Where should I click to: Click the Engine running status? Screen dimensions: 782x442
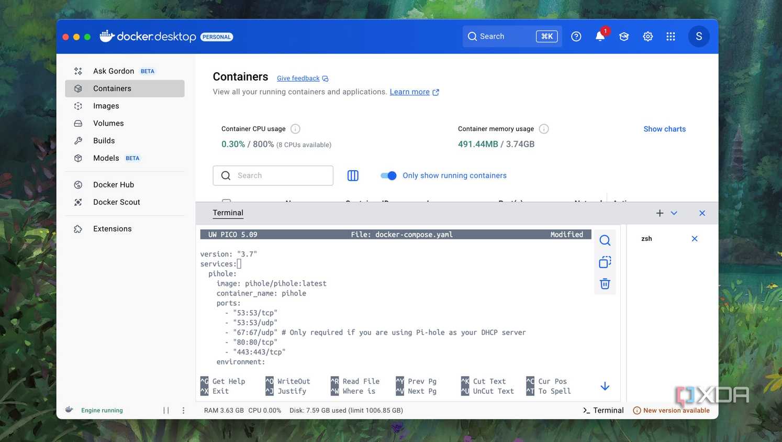pos(102,411)
